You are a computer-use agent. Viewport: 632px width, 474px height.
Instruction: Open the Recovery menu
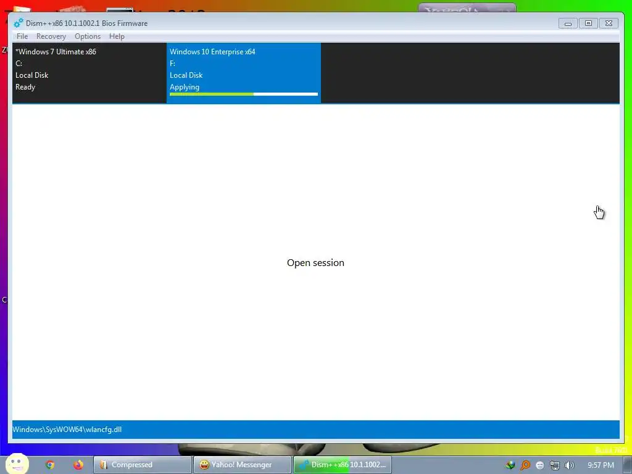pyautogui.click(x=51, y=36)
